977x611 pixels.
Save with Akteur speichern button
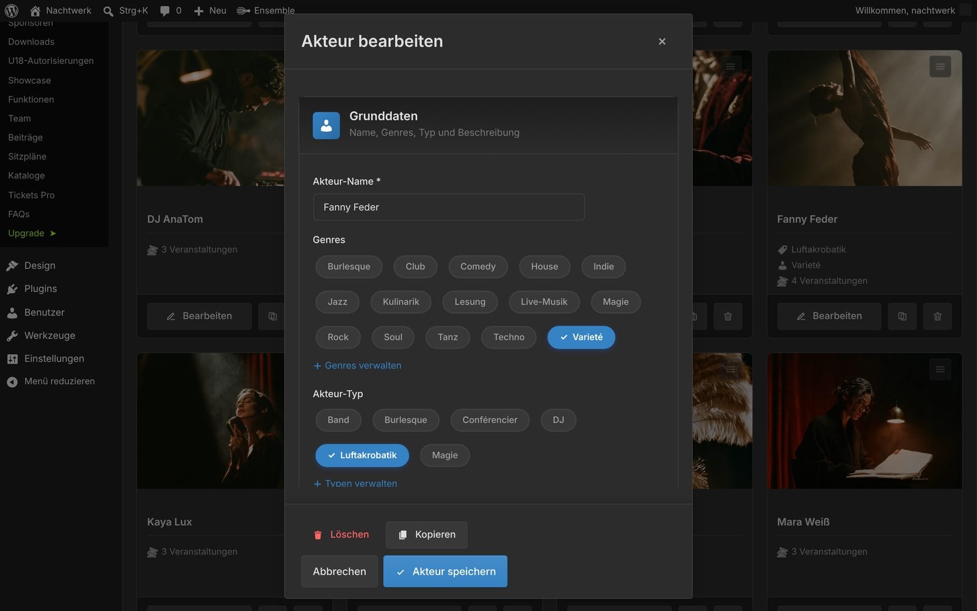(x=445, y=571)
